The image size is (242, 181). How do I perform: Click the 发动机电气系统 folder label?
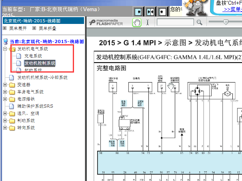[32, 49]
